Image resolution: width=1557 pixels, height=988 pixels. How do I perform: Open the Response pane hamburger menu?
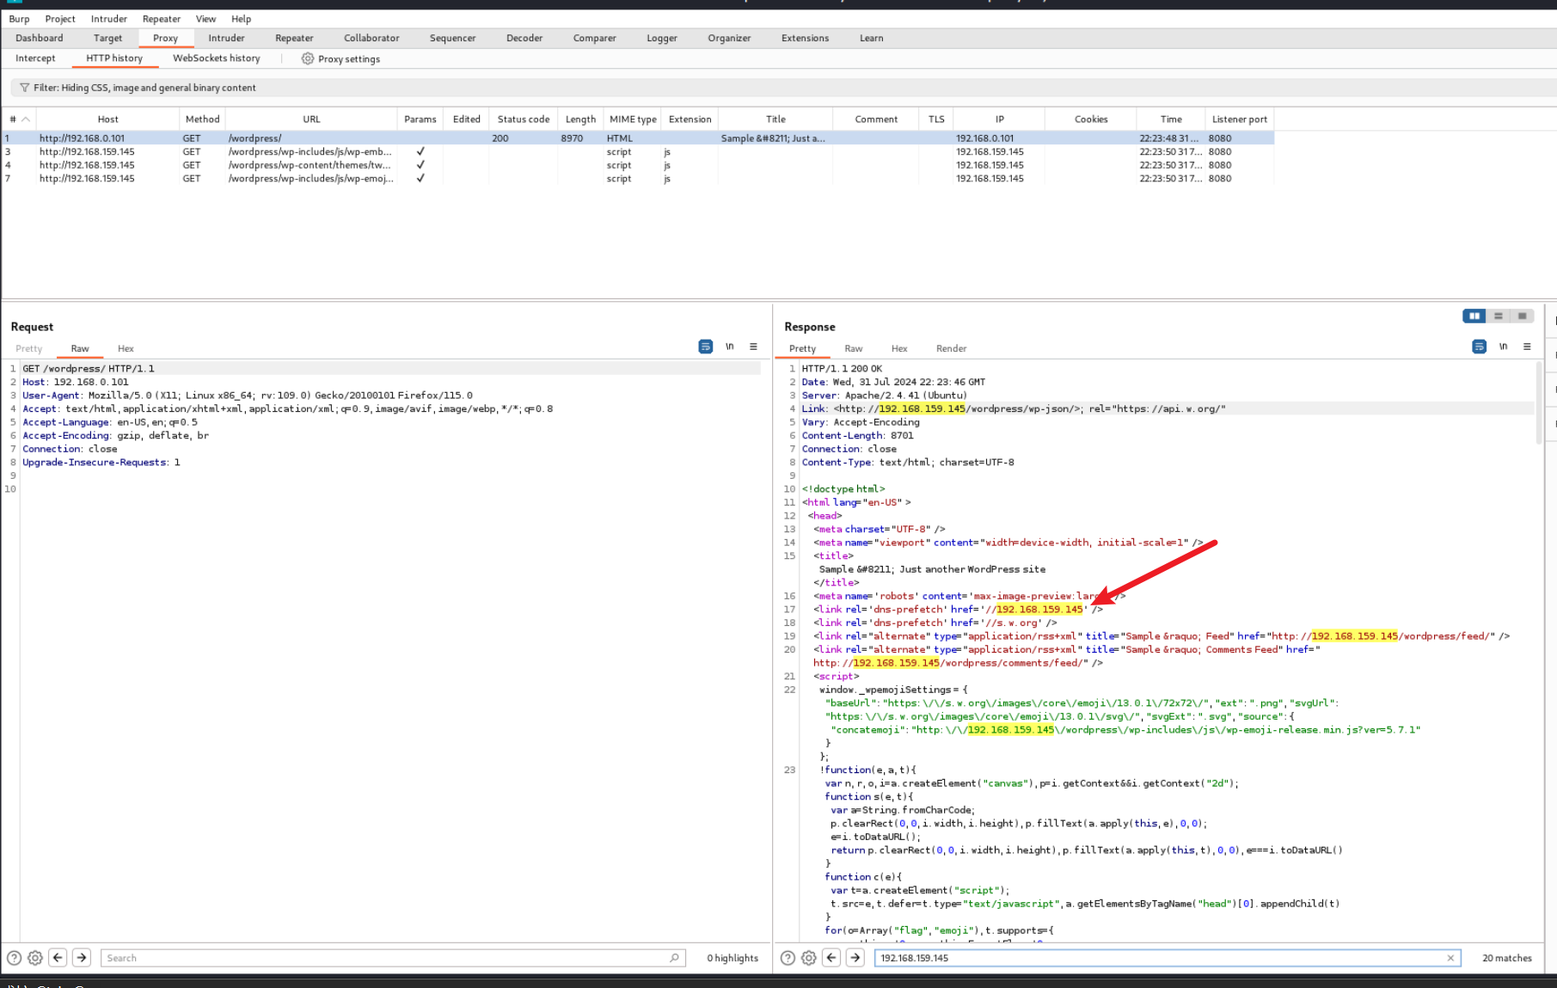click(x=1527, y=347)
